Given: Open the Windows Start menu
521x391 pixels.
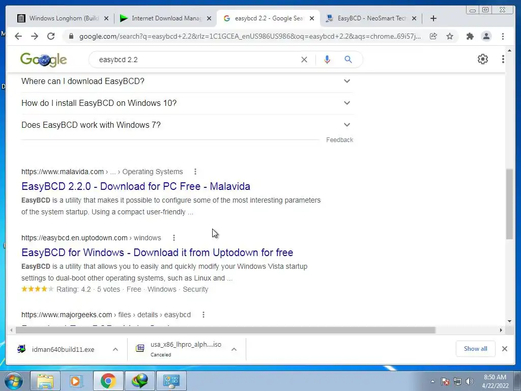Looking at the screenshot, I should pyautogui.click(x=14, y=381).
